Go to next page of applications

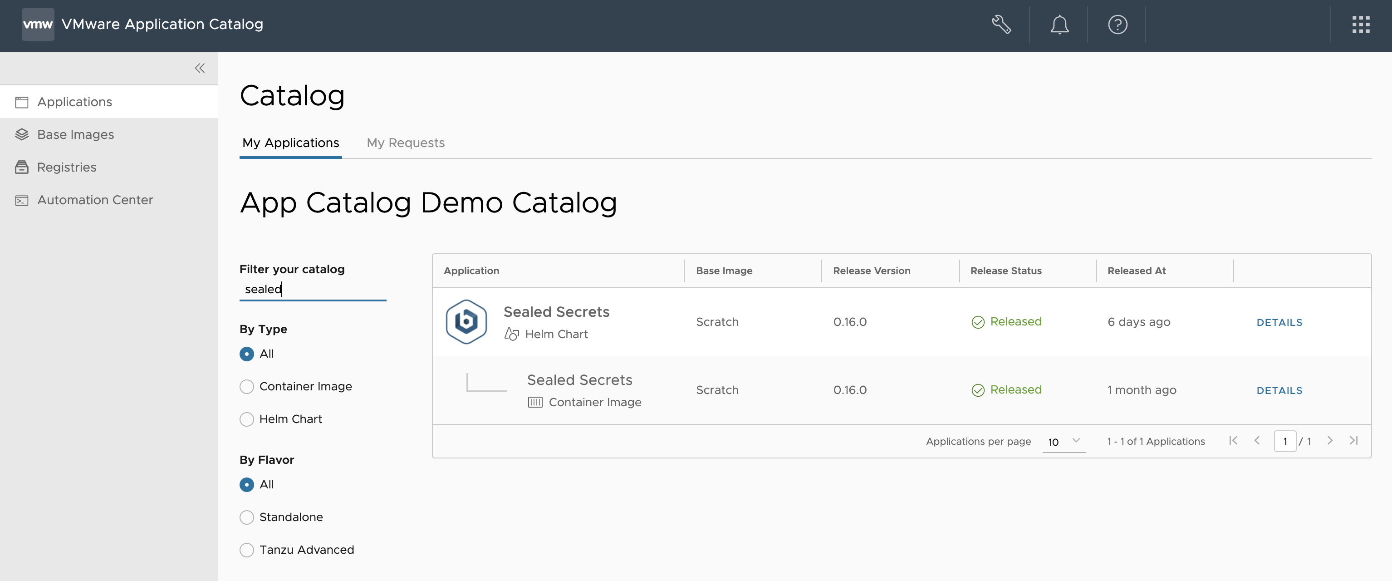click(x=1330, y=440)
